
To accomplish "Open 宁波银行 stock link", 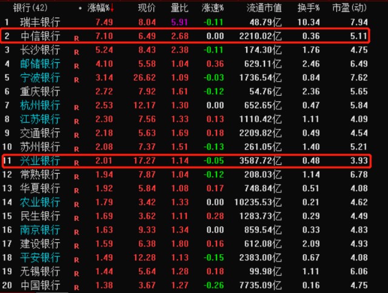I will pyautogui.click(x=40, y=77).
